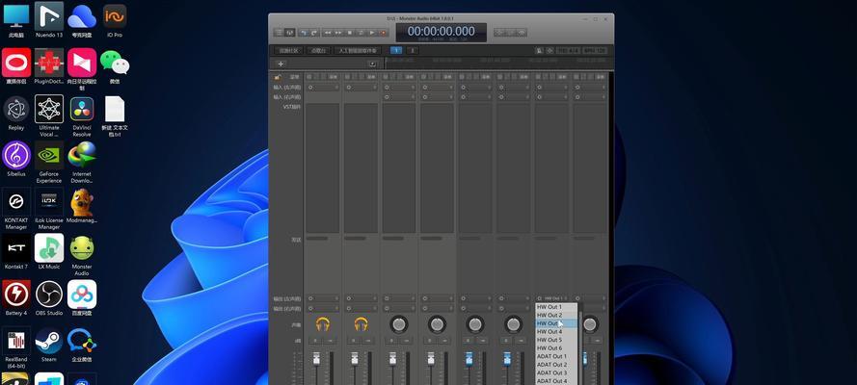The image size is (857, 385).
Task: Open 此电脑 (This PC) icon
Action: coord(16,19)
